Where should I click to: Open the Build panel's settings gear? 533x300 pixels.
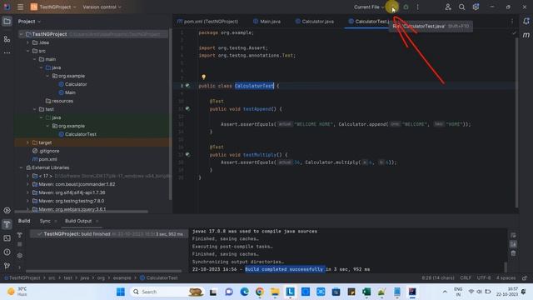click(x=20, y=256)
